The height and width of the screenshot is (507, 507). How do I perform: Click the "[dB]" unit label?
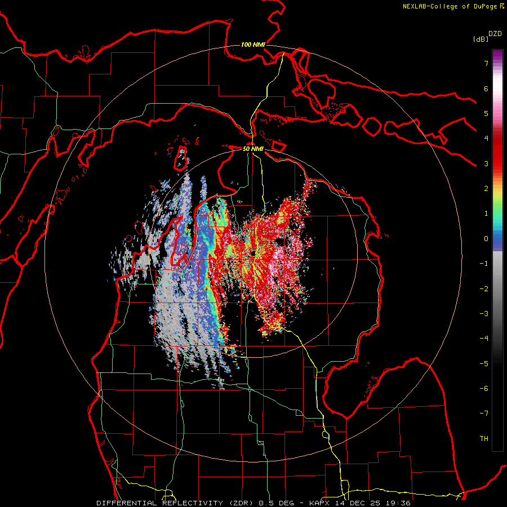click(x=481, y=39)
